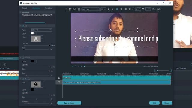The width and height of the screenshot is (192, 108).
Task: Click the Add Image icon in the toolbar
Action: coord(75,9)
